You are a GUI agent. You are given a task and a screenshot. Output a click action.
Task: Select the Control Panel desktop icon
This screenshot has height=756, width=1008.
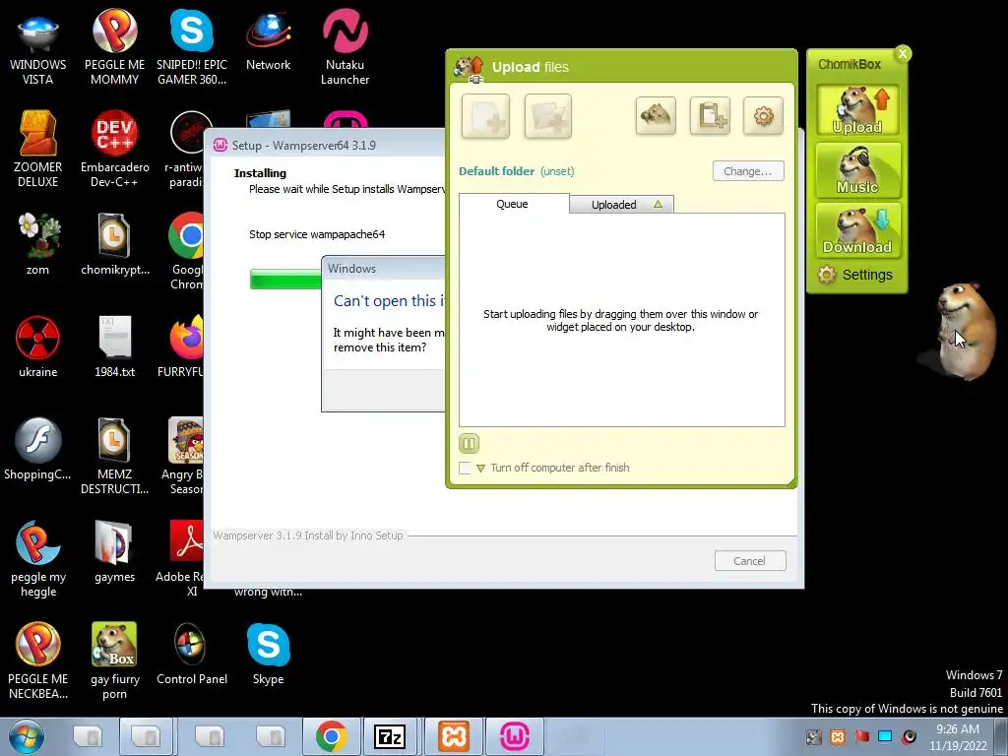192,654
